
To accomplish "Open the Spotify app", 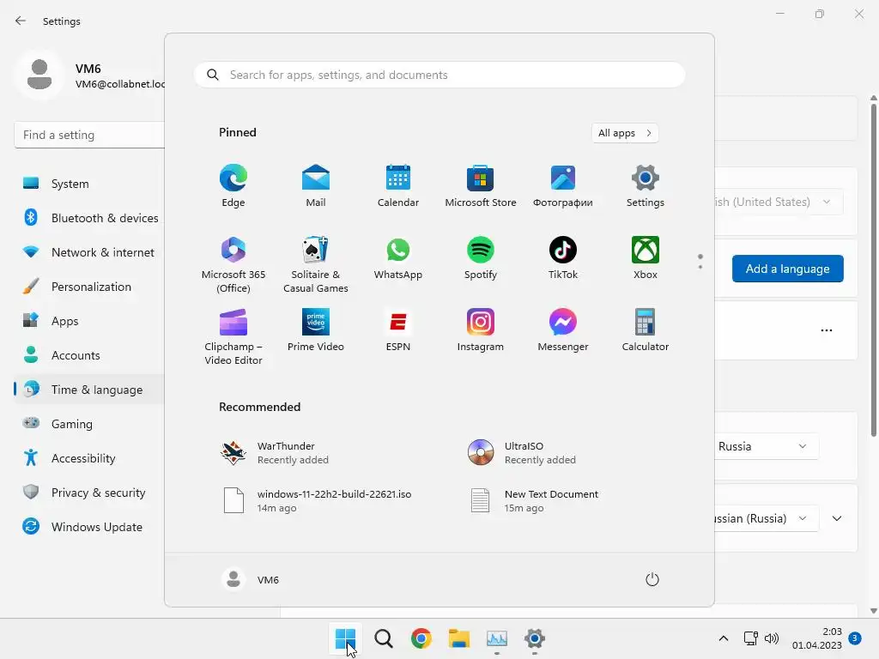I will tap(481, 257).
